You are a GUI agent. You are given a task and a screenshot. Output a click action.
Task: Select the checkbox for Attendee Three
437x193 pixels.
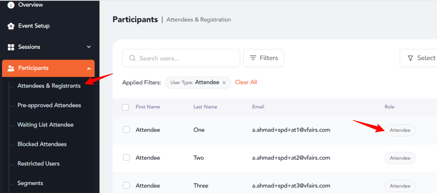(x=126, y=186)
